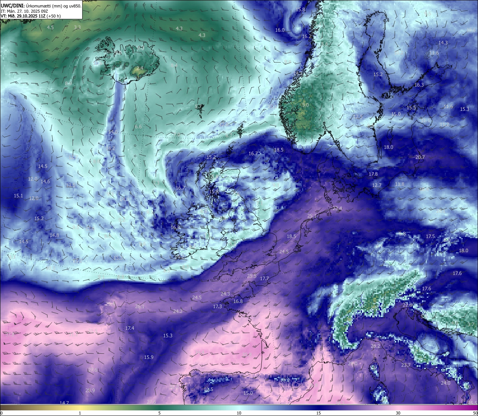The height and width of the screenshot is (416, 478).
Task: Click the 14.3 value in the top right
Action: (443, 43)
